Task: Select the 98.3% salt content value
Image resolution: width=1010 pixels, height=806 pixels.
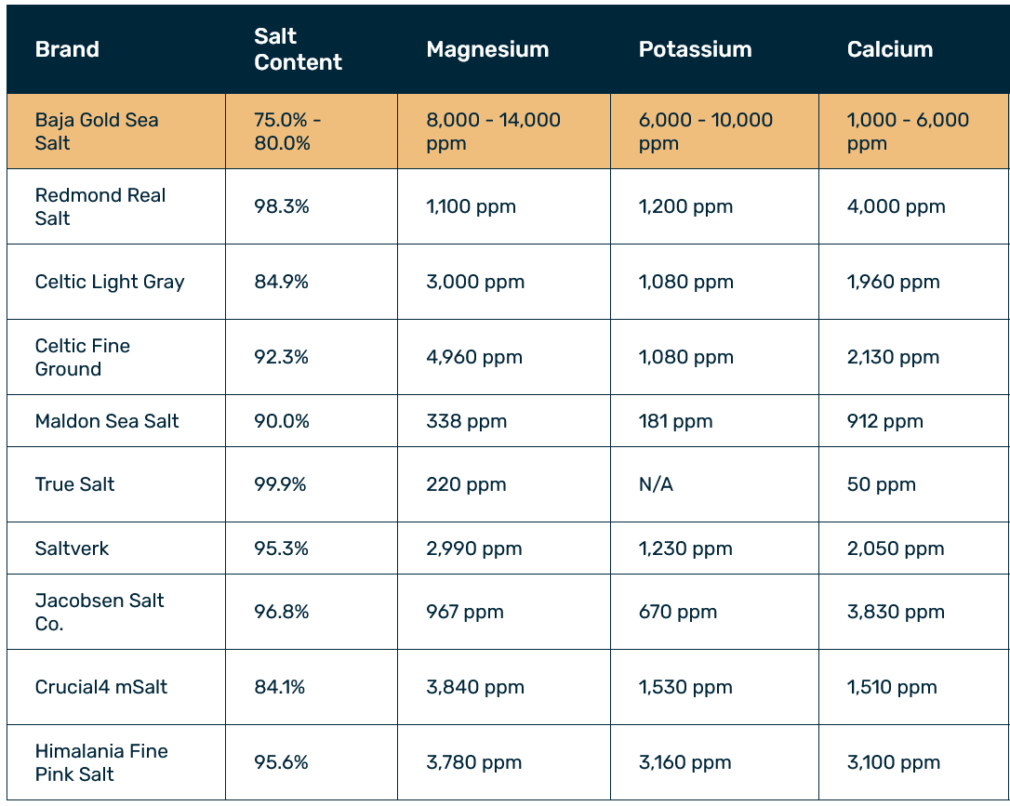Action: 282,206
